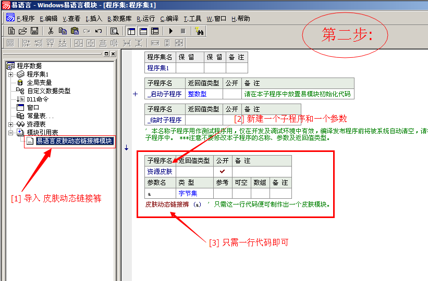
Task: Stop the program with the stop icon
Action: [183, 31]
